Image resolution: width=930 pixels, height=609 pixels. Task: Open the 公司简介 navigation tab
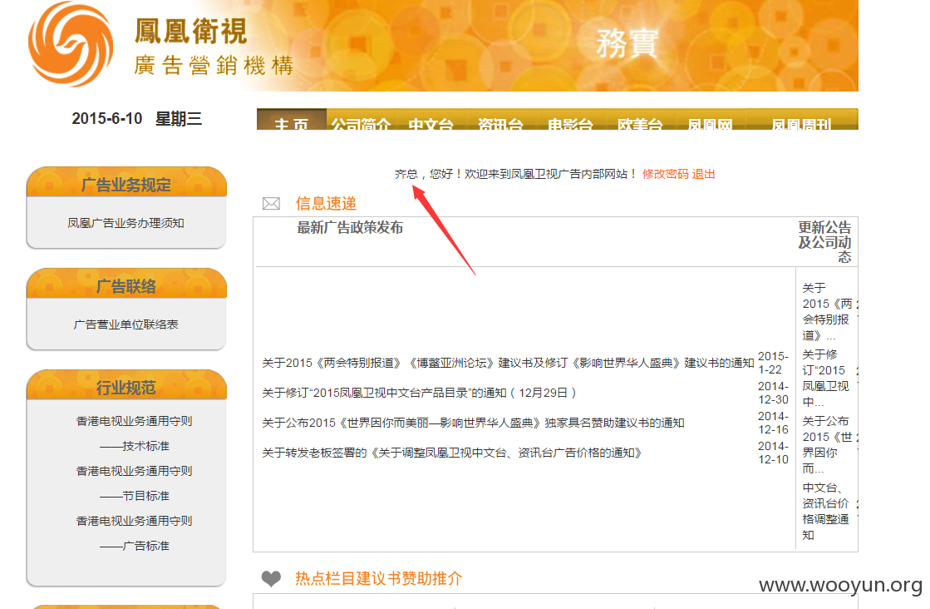pos(361,119)
